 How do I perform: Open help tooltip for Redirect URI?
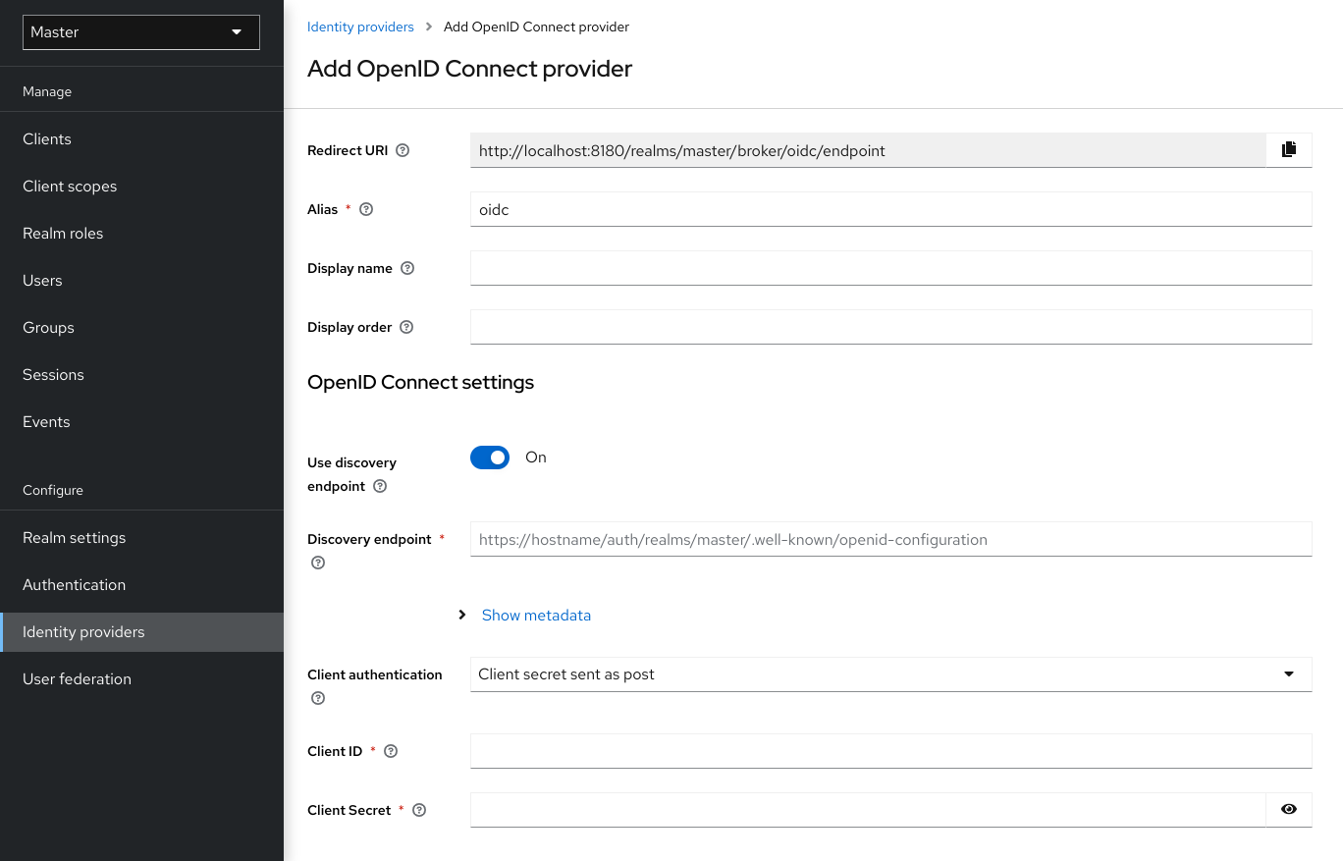[403, 150]
